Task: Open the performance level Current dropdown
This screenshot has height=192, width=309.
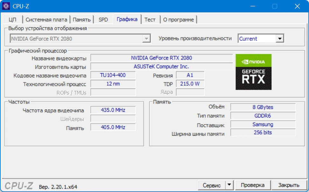Action: tap(280, 39)
